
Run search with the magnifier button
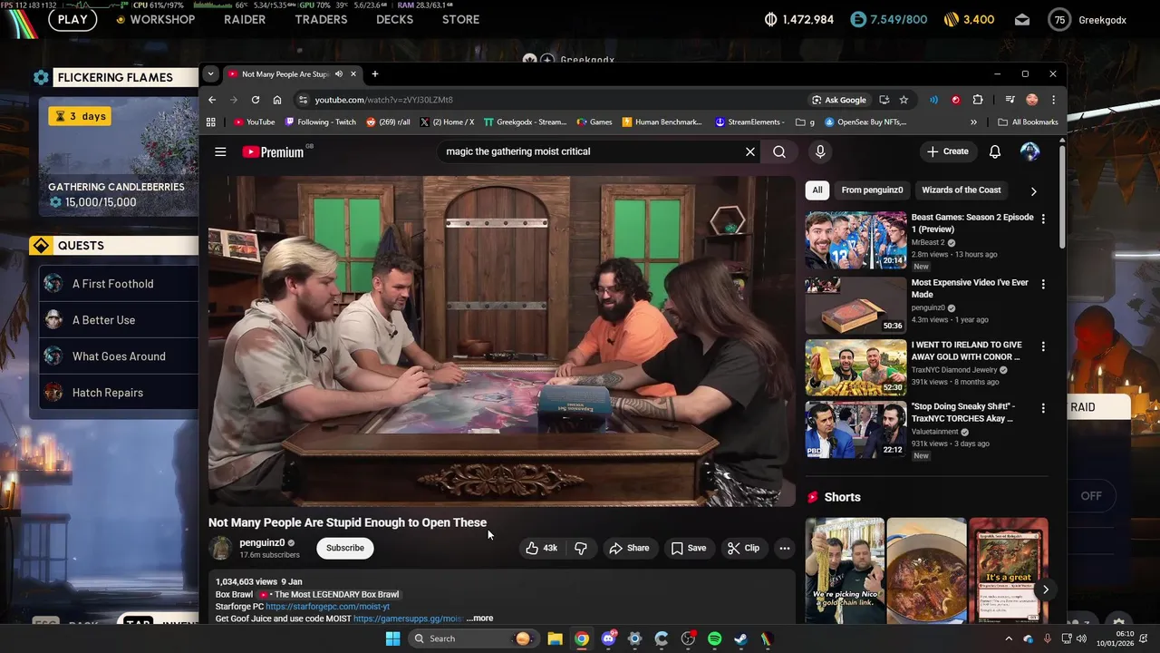click(x=779, y=151)
